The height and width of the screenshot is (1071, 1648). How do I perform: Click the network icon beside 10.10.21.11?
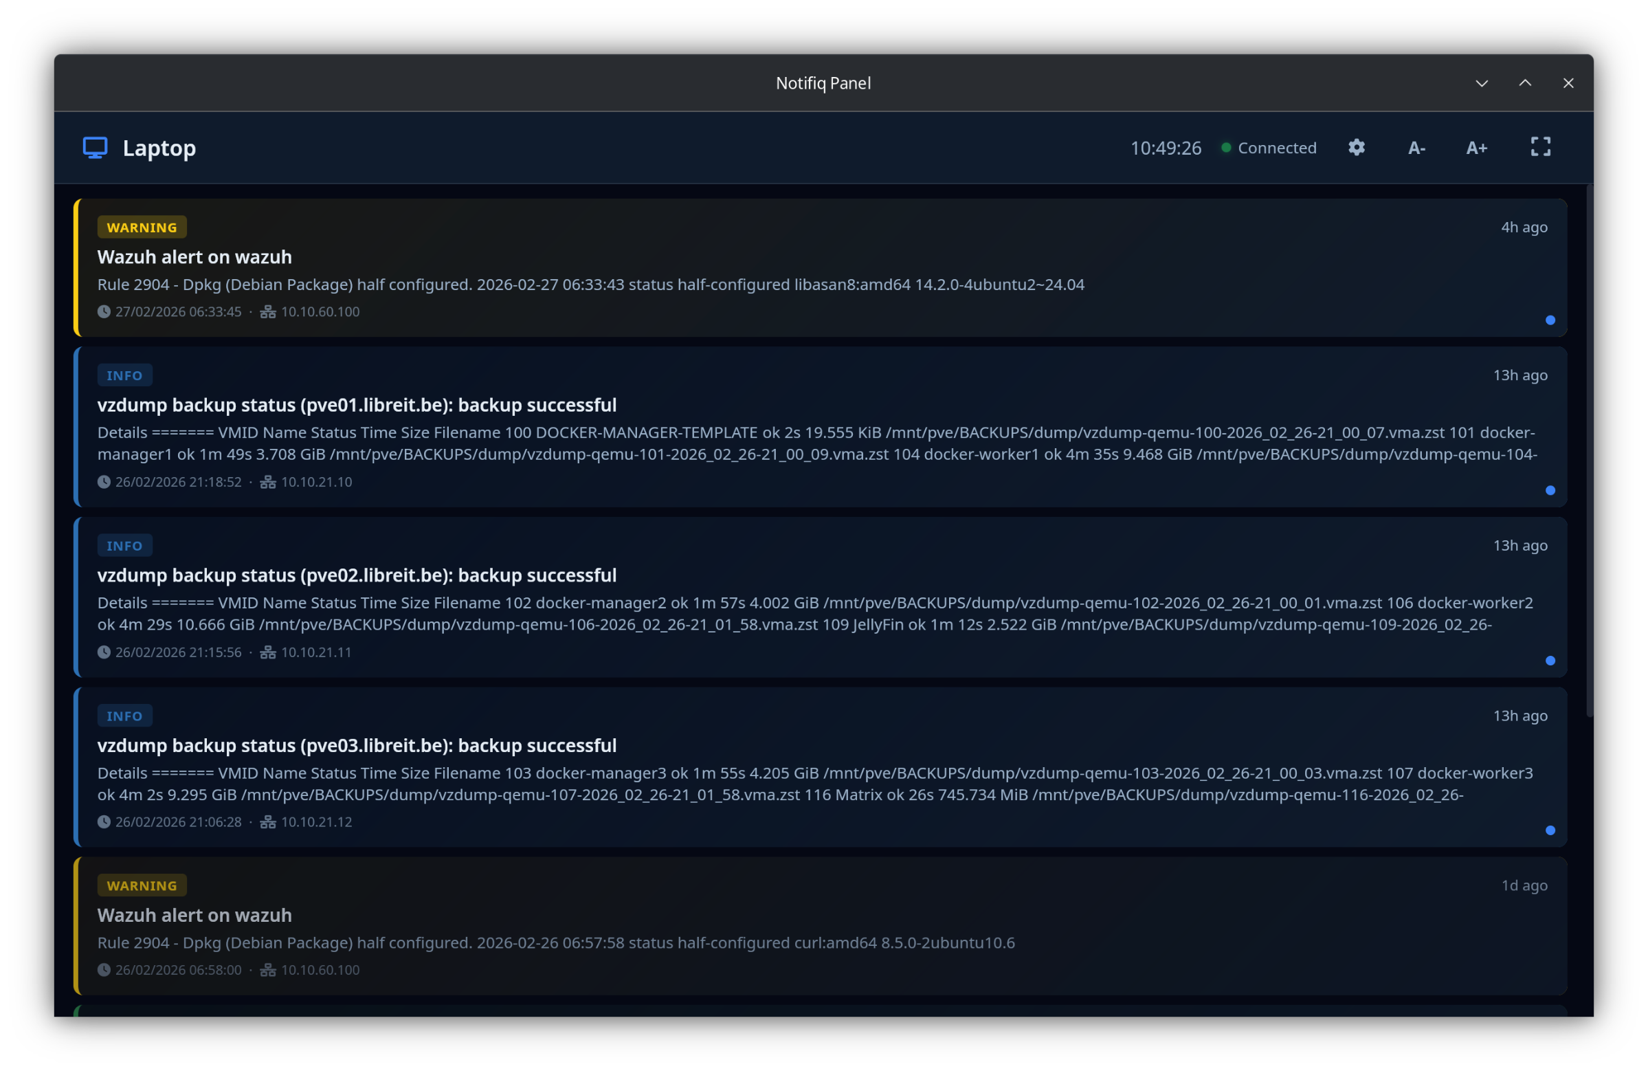tap(268, 652)
